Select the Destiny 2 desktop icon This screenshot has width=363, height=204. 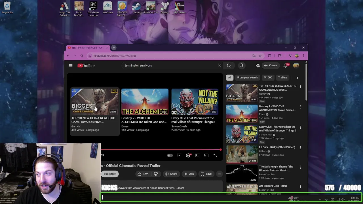pos(165,8)
